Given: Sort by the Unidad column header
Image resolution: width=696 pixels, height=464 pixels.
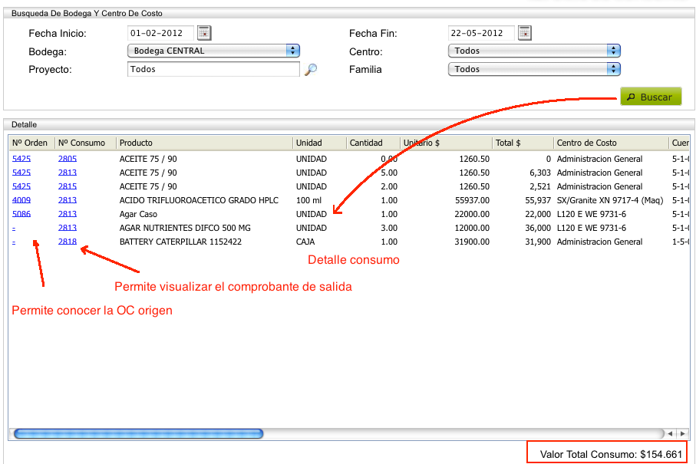Looking at the screenshot, I should 319,143.
